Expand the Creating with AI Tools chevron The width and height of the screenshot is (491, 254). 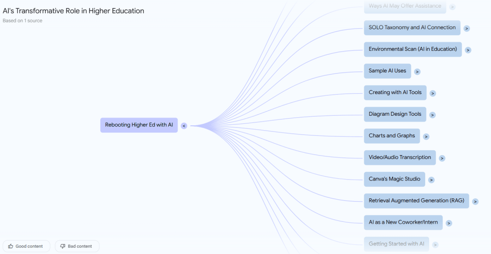tap(432, 93)
